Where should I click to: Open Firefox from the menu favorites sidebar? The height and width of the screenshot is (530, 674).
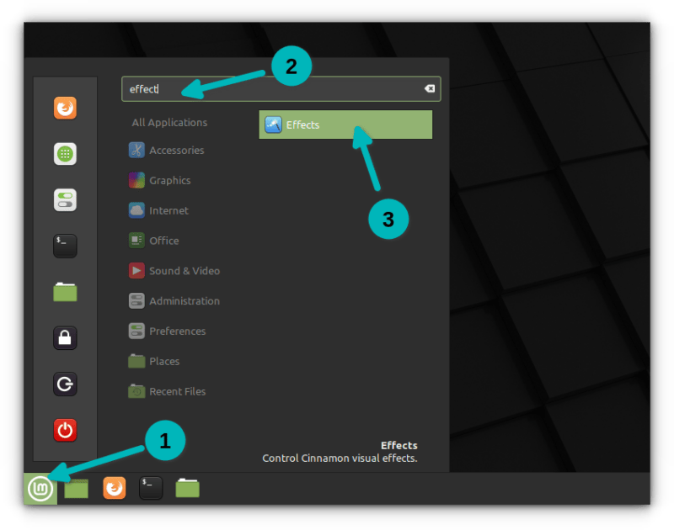click(x=65, y=109)
